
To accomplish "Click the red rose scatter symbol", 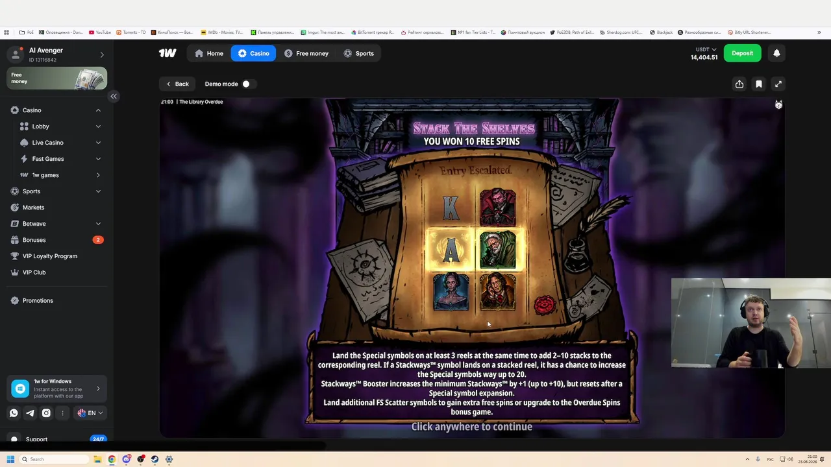I will coord(545,305).
